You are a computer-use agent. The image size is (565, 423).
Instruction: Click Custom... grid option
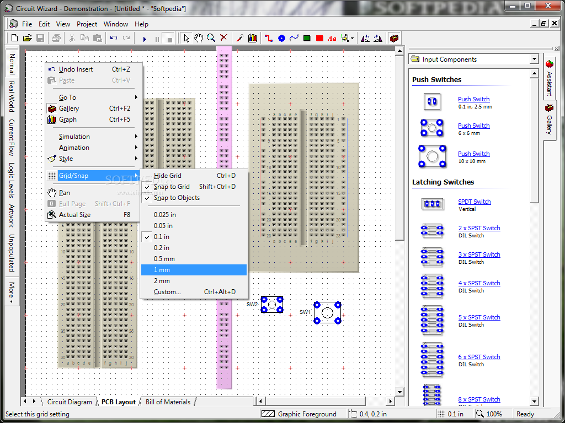pos(194,292)
